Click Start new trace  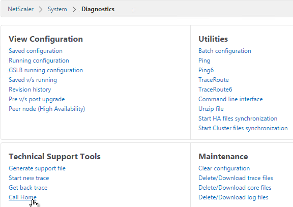29,178
